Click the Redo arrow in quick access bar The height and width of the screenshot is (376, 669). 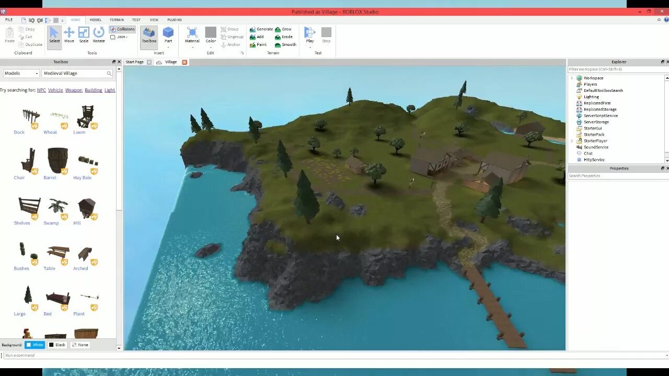click(x=40, y=20)
